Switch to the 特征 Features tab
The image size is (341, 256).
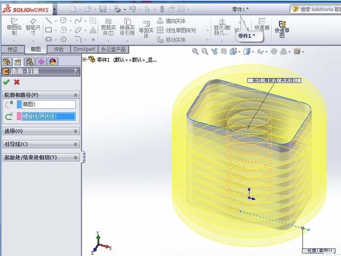(x=13, y=49)
